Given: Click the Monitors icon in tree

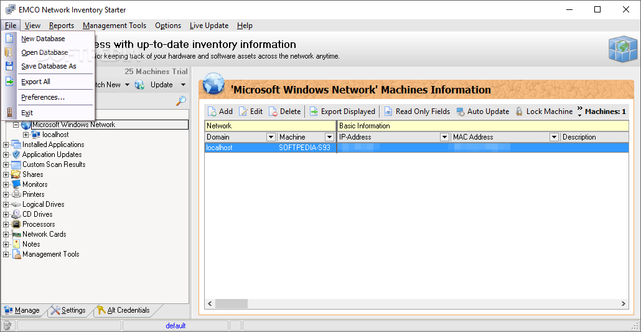Looking at the screenshot, I should tap(16, 184).
